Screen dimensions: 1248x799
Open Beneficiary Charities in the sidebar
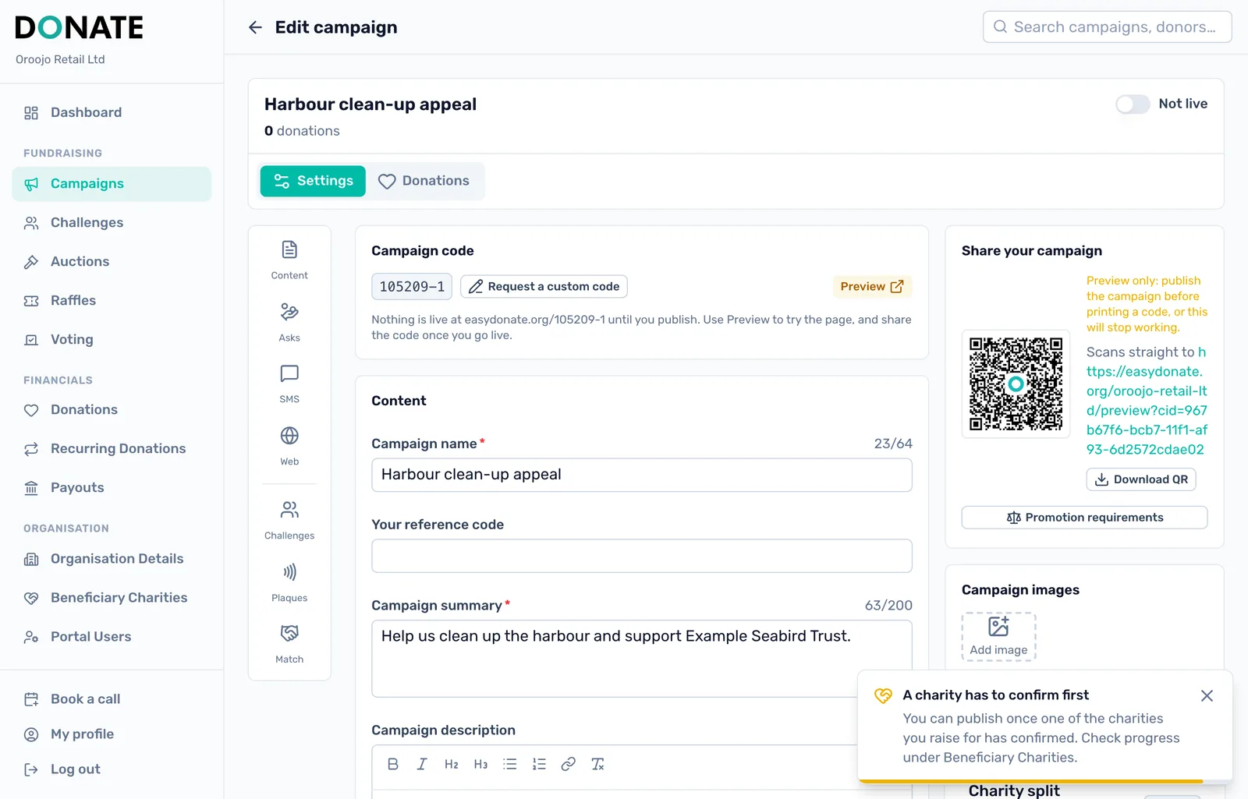pos(112,598)
